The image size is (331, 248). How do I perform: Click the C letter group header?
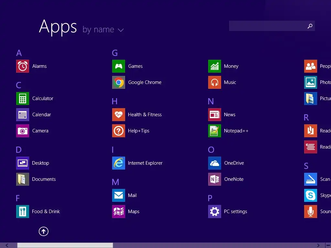point(18,85)
